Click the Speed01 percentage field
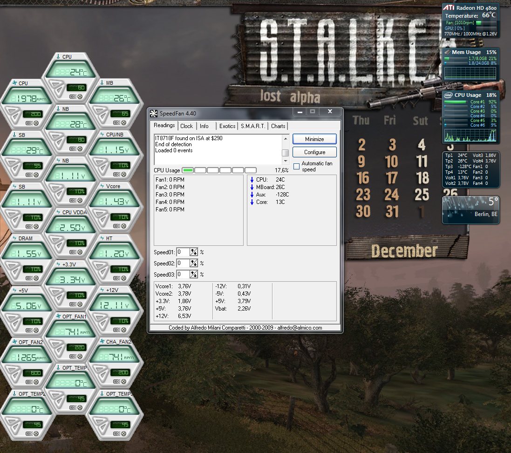Screen dimensions: 511x453 [x=183, y=252]
